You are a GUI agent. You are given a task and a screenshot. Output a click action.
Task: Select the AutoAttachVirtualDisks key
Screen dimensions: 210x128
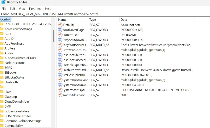coord(20,58)
